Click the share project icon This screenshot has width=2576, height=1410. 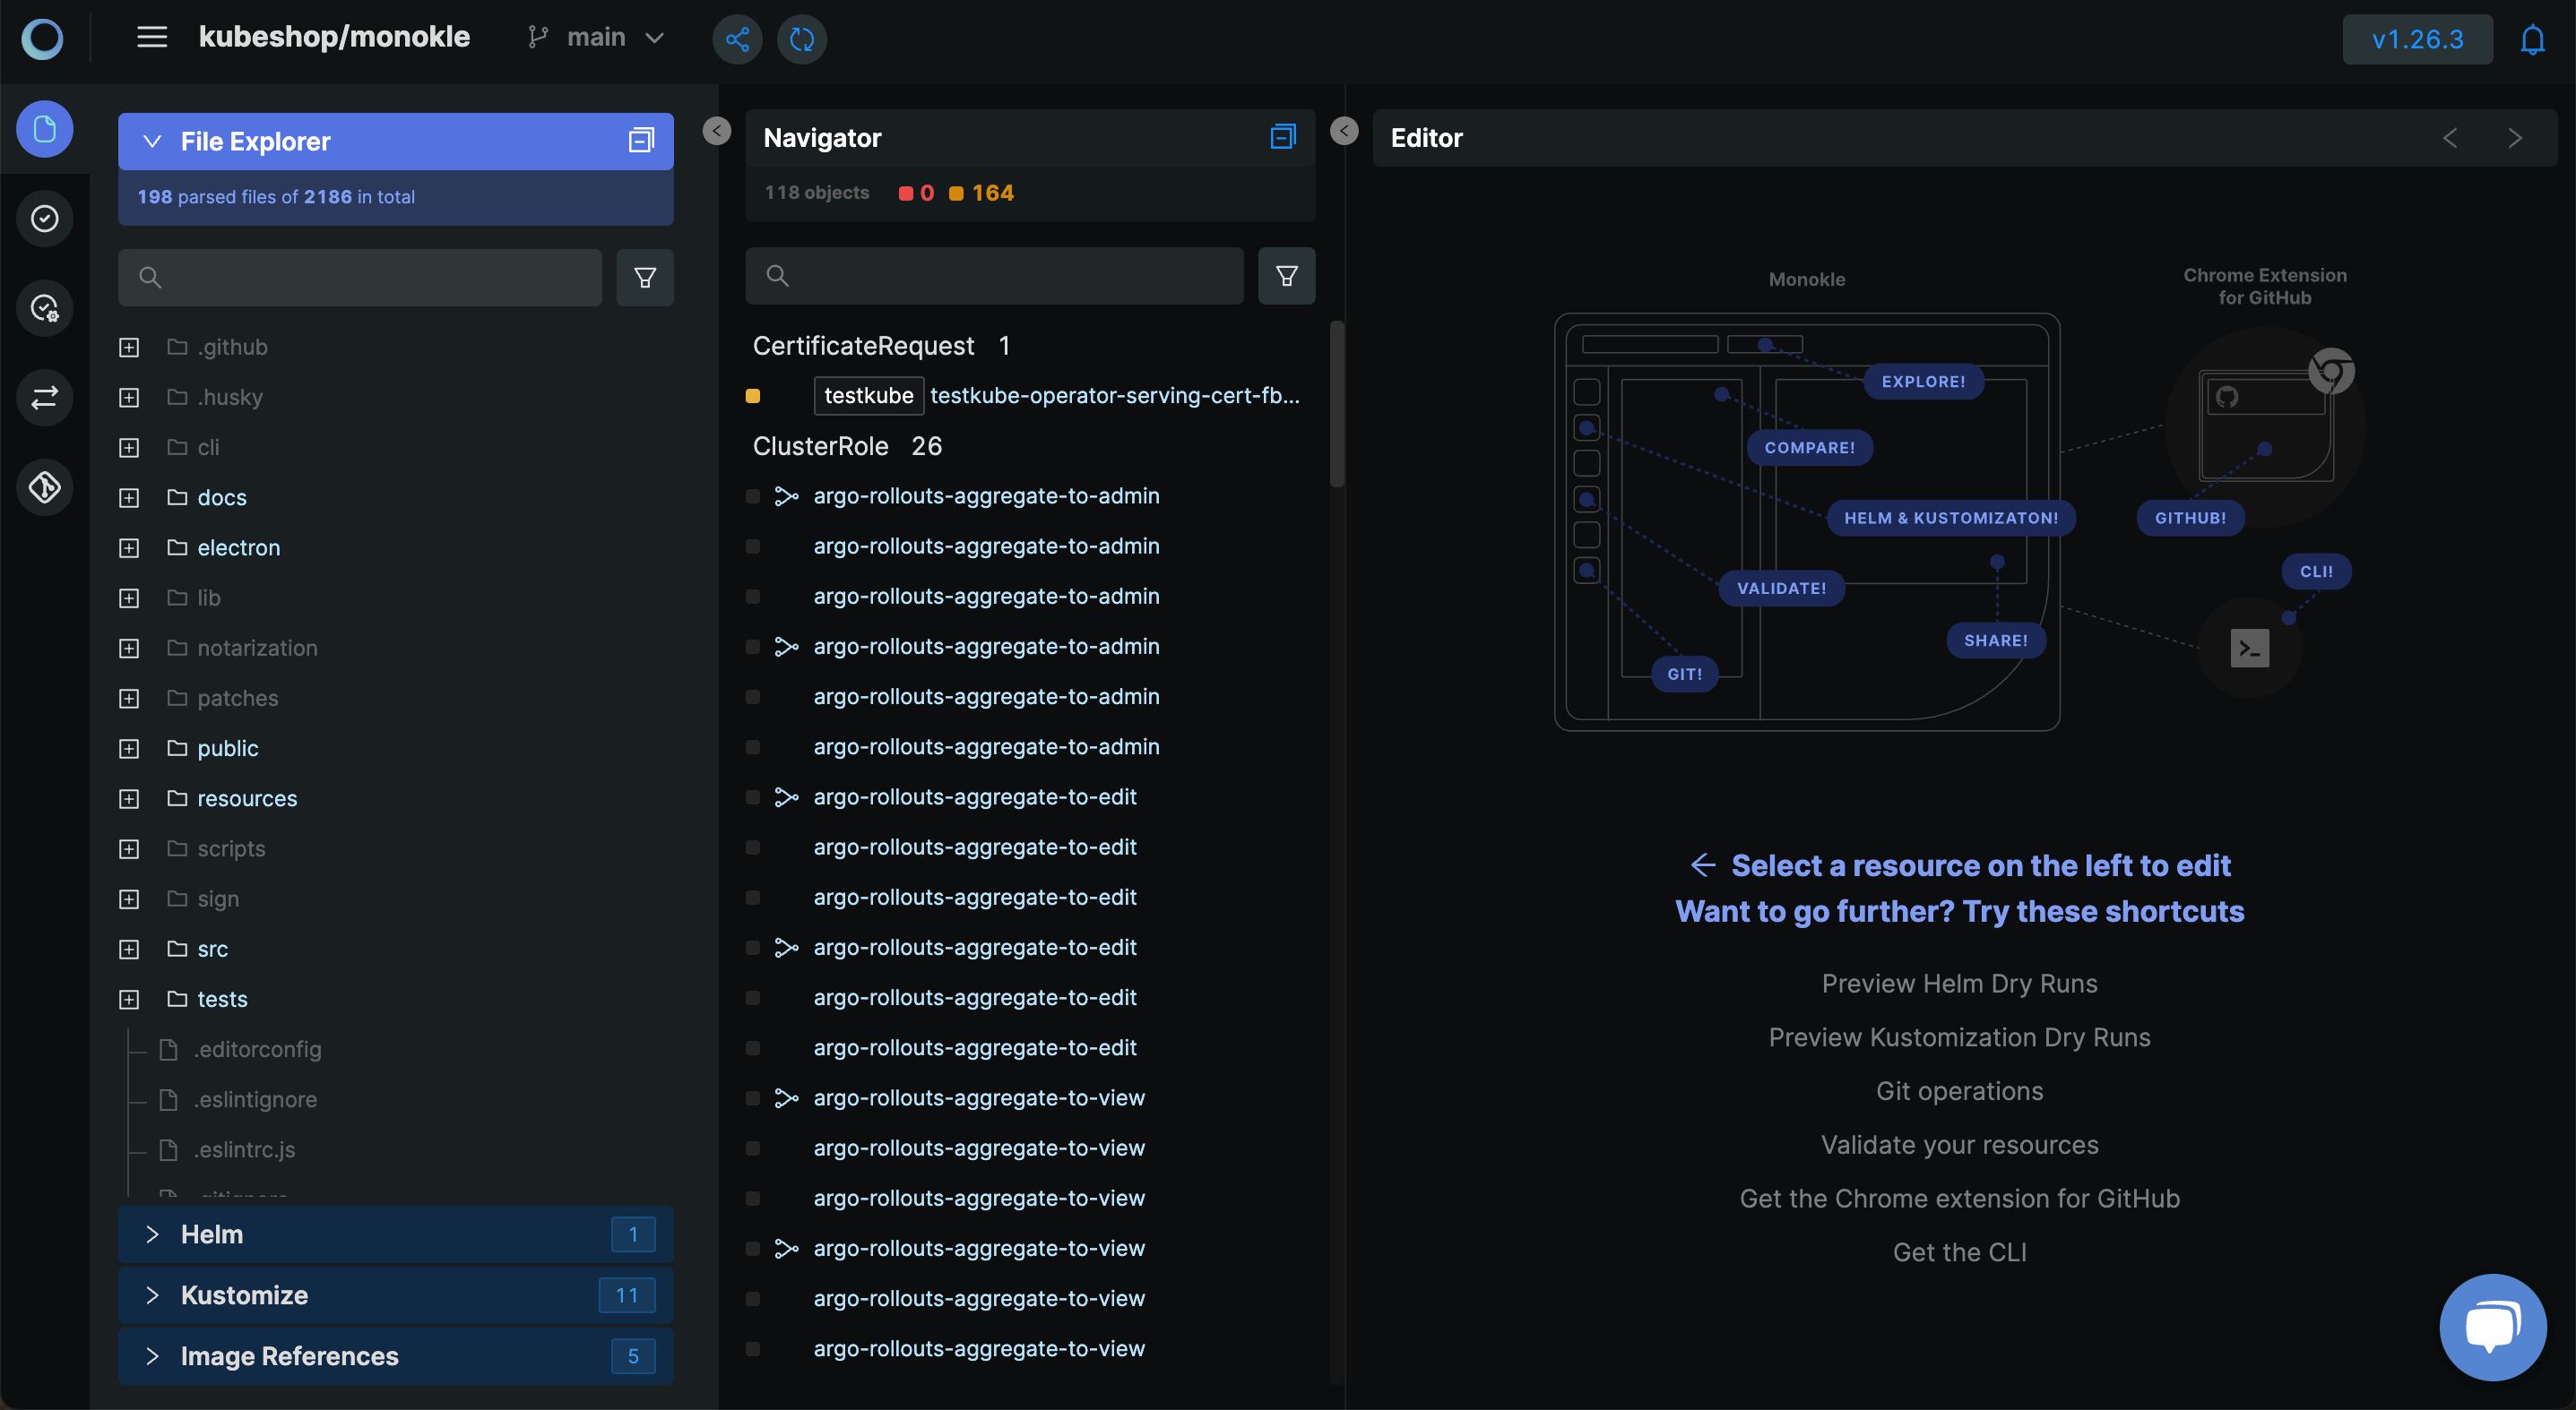click(x=737, y=39)
